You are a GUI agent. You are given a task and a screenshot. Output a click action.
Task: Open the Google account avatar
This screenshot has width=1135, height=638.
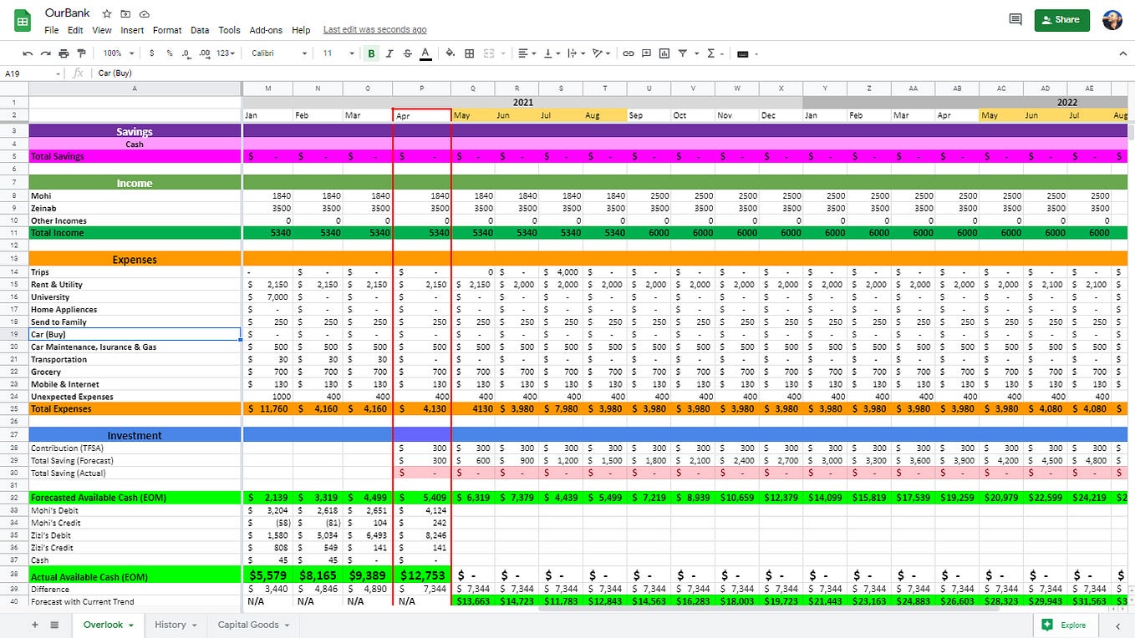coord(1112,19)
